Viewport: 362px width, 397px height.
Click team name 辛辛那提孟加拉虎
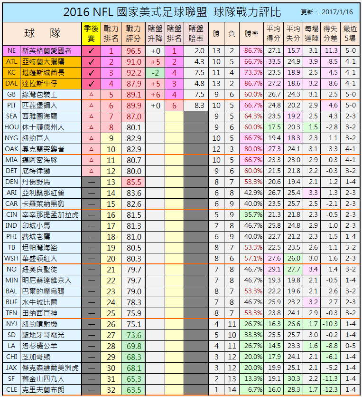[50, 215]
